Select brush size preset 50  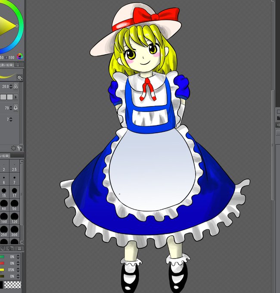point(14,205)
